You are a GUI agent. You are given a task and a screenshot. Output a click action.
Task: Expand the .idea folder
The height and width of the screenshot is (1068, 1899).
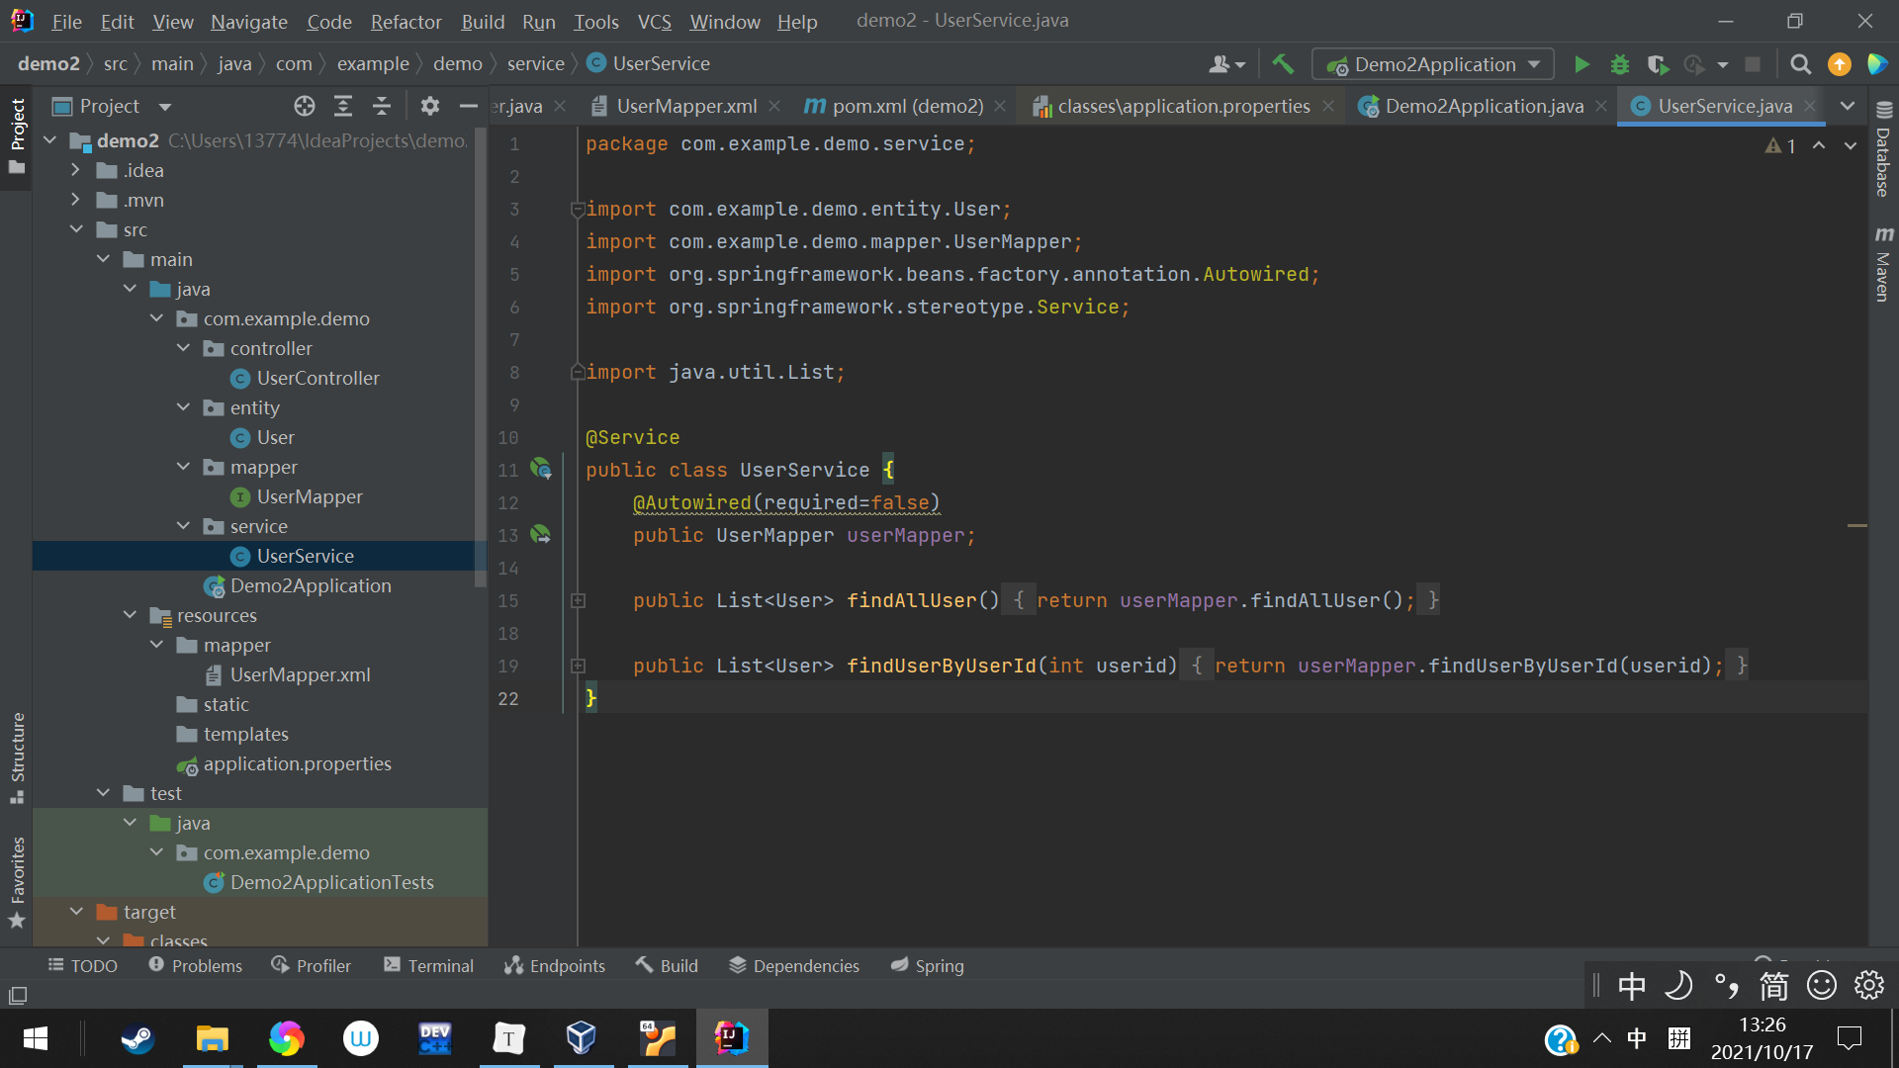(75, 170)
